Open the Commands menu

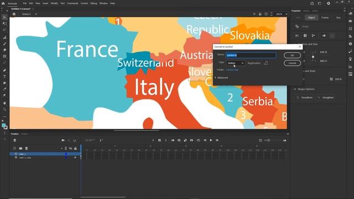point(72,3)
